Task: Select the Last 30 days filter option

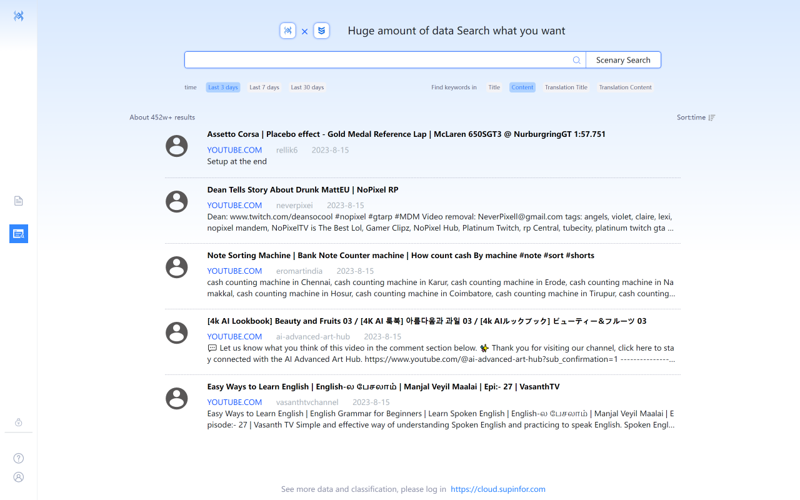Action: [x=307, y=87]
